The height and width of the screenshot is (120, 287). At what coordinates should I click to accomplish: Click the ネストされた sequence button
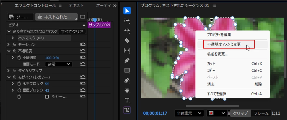coord(56,17)
